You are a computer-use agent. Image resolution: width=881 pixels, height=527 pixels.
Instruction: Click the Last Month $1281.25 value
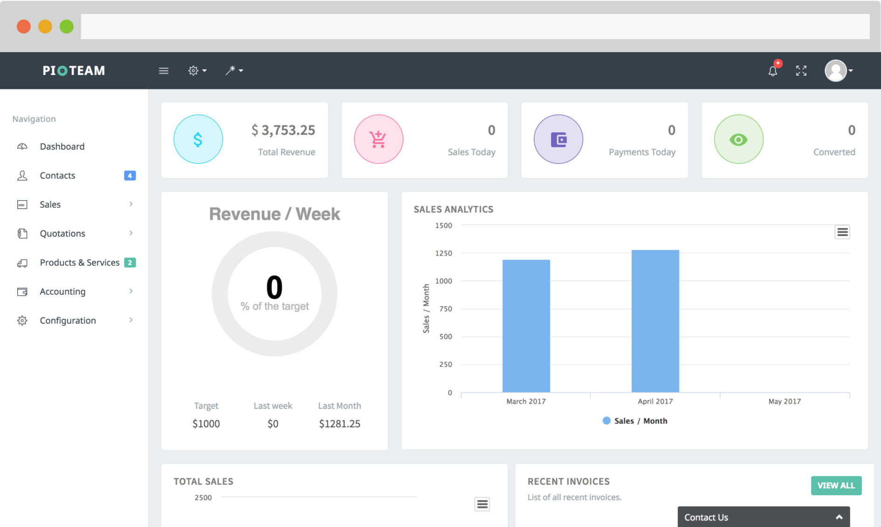click(340, 424)
